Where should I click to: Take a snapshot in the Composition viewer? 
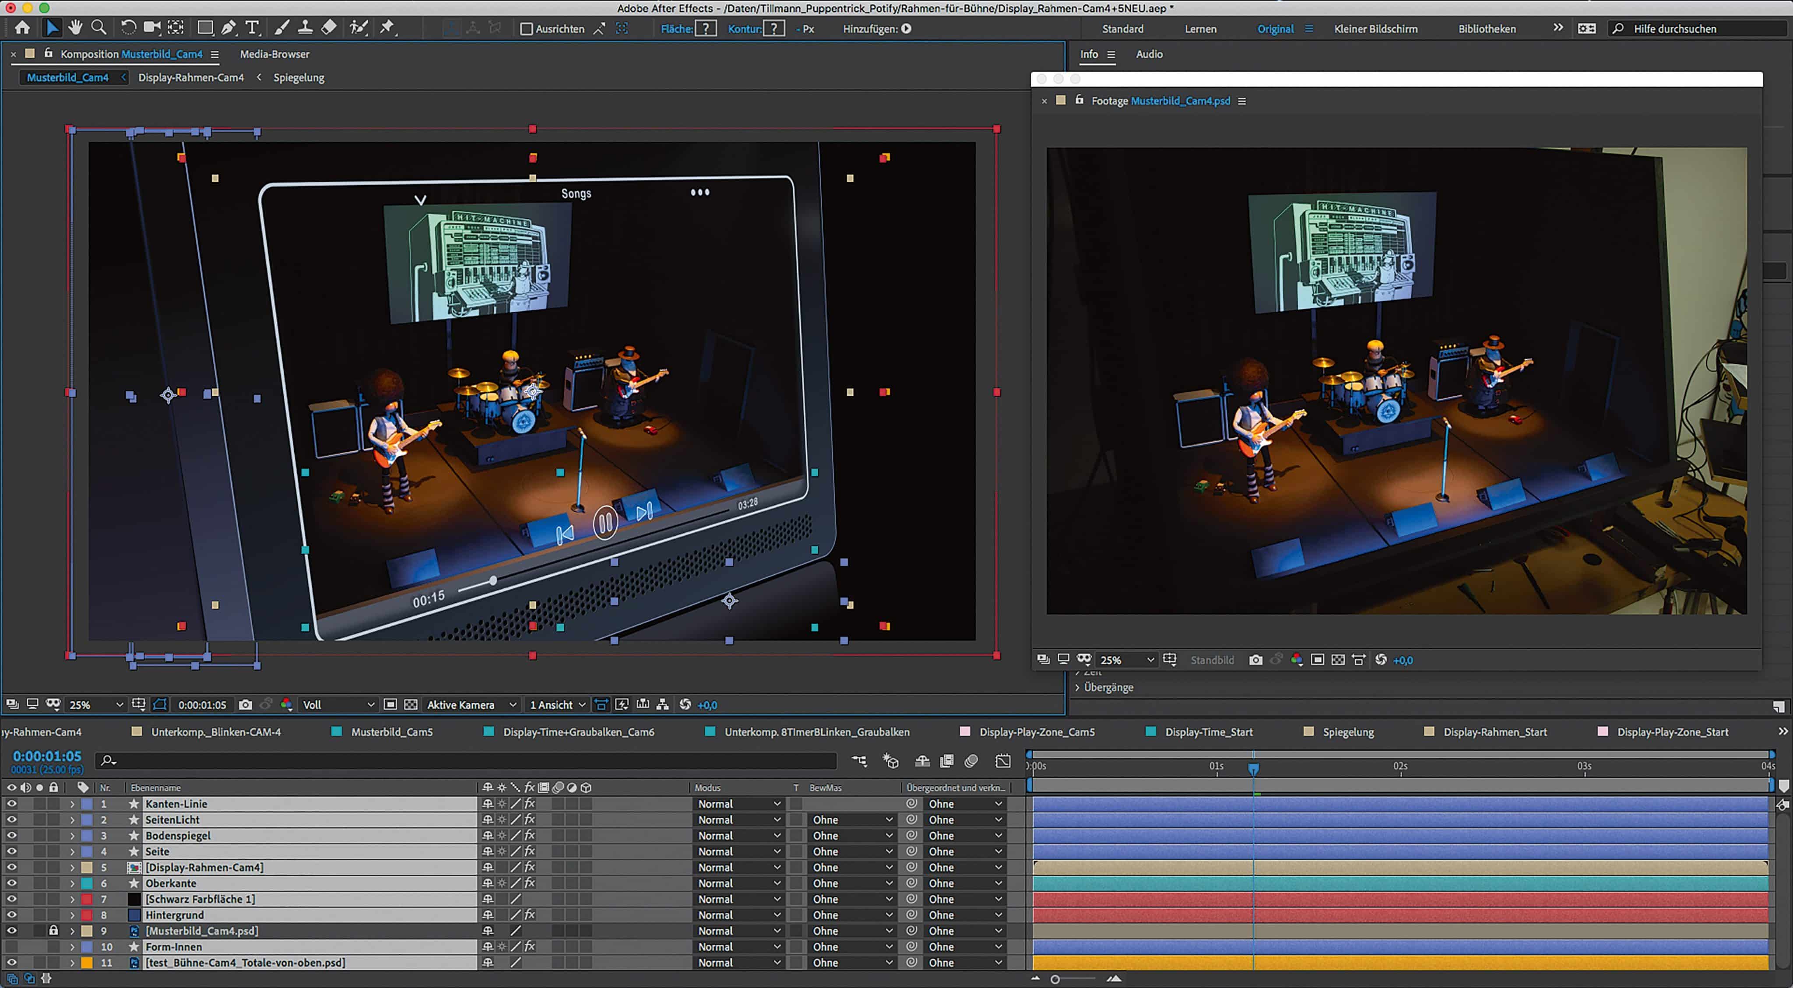point(245,705)
